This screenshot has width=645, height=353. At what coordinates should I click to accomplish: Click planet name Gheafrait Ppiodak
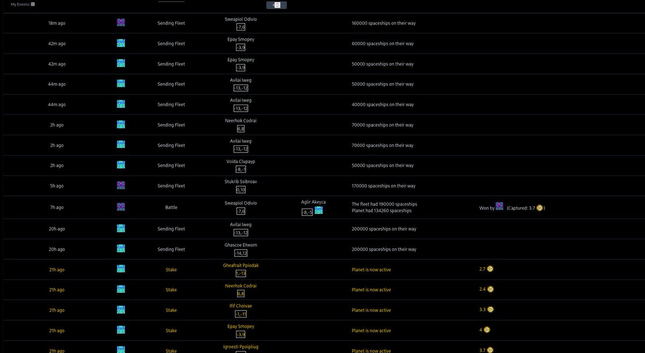[241, 266]
